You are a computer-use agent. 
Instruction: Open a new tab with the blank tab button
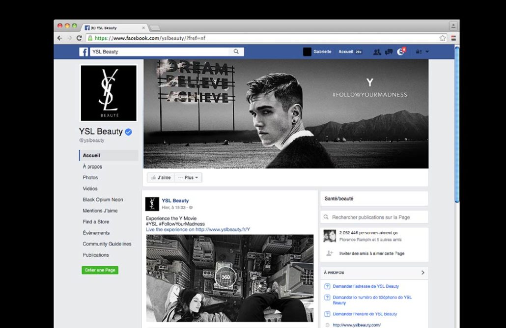point(155,28)
